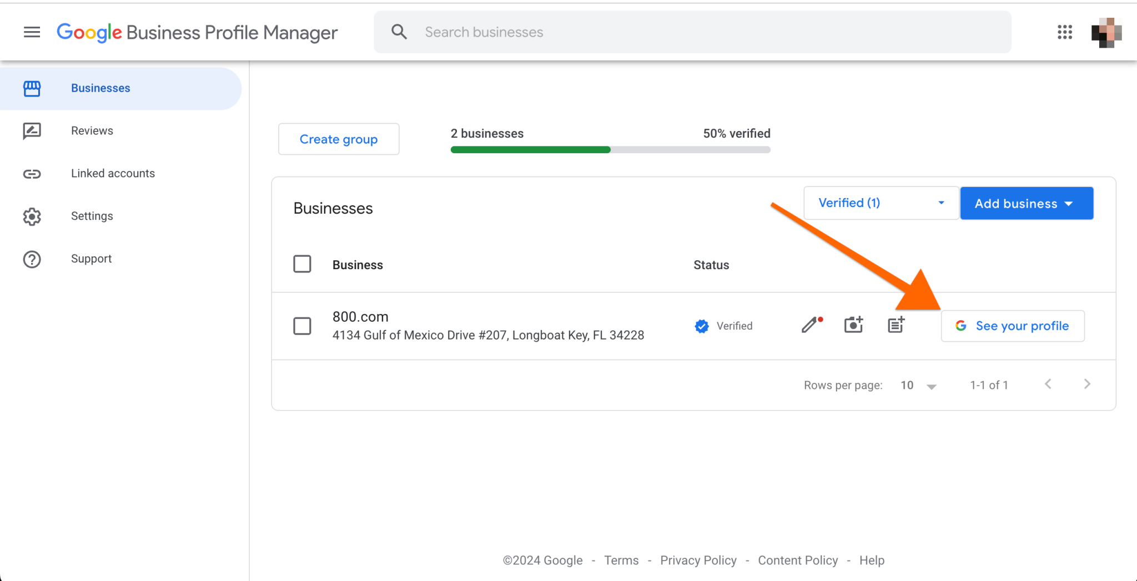Image resolution: width=1137 pixels, height=581 pixels.
Task: Open the Privacy Policy footer link
Action: click(x=698, y=560)
